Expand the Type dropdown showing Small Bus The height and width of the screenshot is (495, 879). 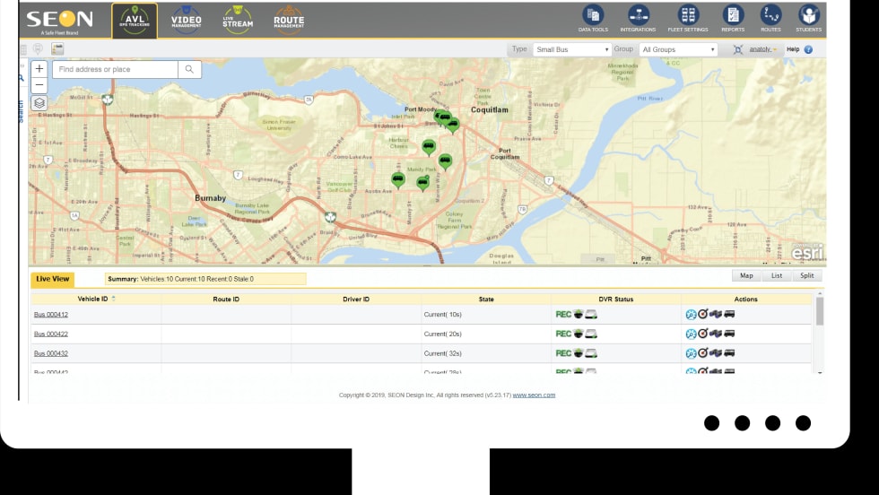click(x=571, y=50)
